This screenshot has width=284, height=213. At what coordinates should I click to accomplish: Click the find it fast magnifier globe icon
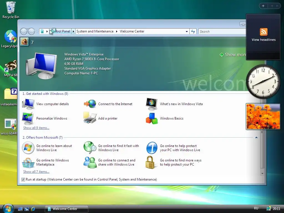point(90,148)
